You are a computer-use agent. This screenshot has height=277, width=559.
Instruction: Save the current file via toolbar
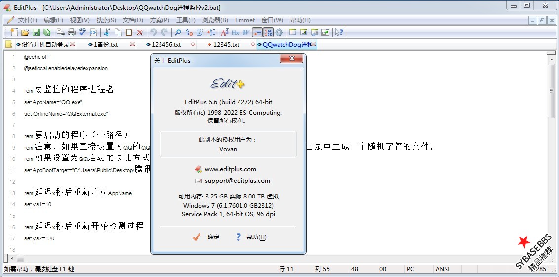(x=36, y=32)
